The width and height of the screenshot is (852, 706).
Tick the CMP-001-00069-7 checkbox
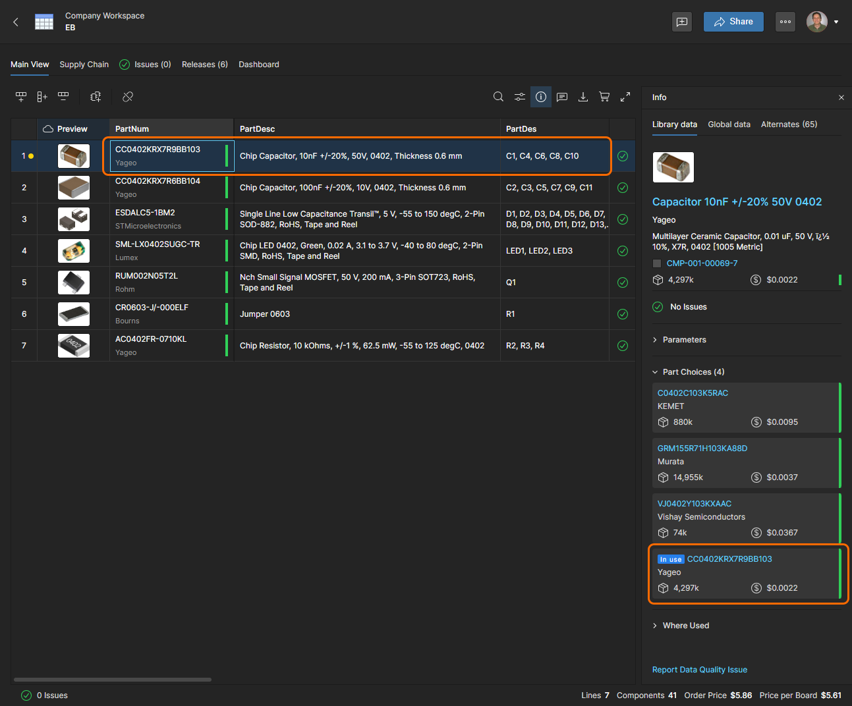[x=657, y=263]
